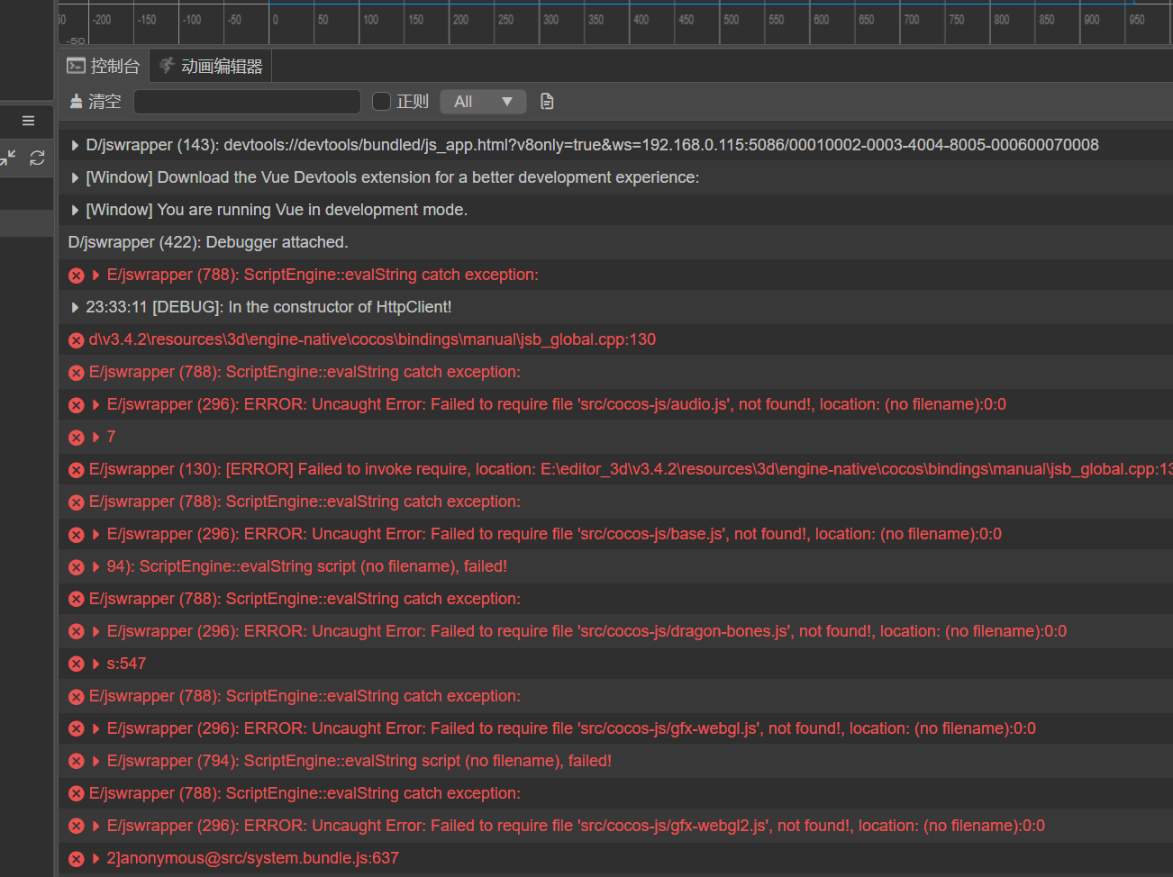Click error icon beside dragon-bones.js error
The height and width of the screenshot is (877, 1173).
click(77, 632)
